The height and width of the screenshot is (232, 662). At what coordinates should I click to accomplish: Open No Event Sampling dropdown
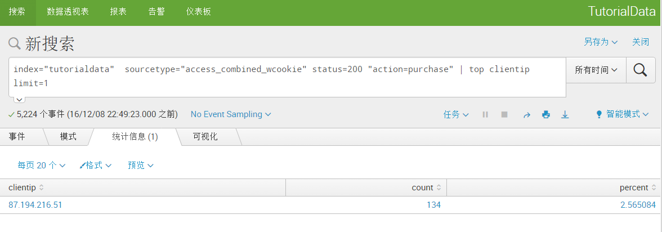(x=231, y=114)
